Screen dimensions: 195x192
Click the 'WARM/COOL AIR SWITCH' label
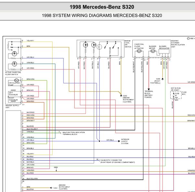[x=128, y=44]
